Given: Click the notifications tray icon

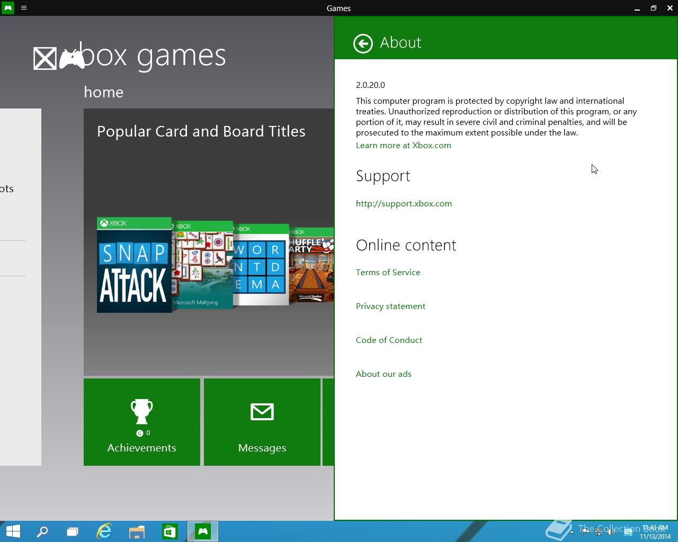Looking at the screenshot, I should click(x=628, y=532).
